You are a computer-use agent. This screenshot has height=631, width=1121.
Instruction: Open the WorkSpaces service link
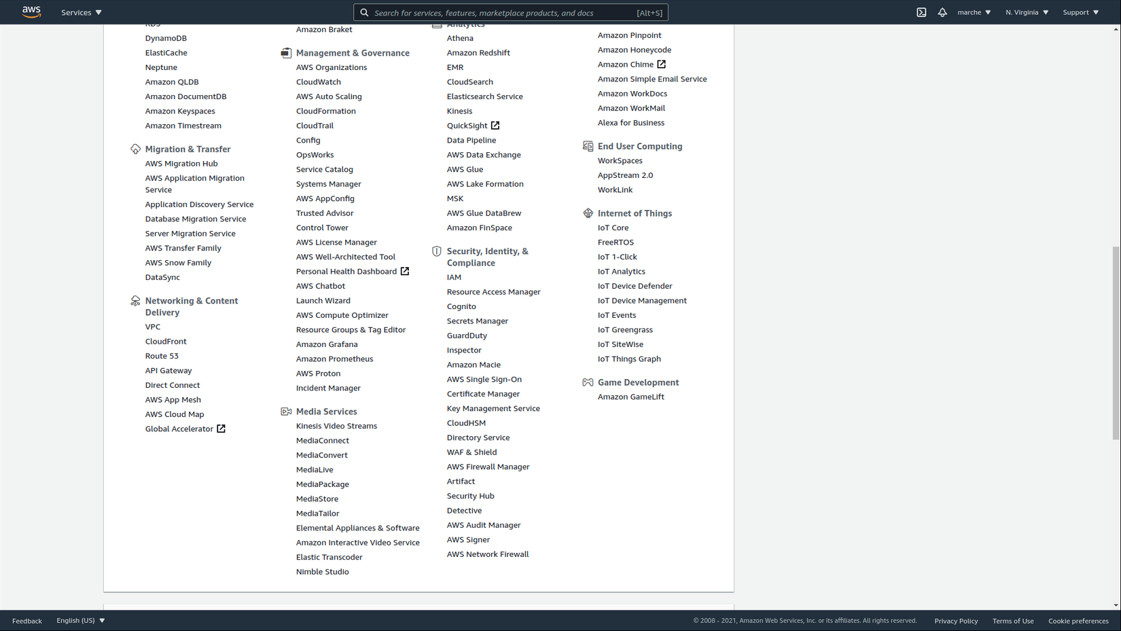(620, 161)
